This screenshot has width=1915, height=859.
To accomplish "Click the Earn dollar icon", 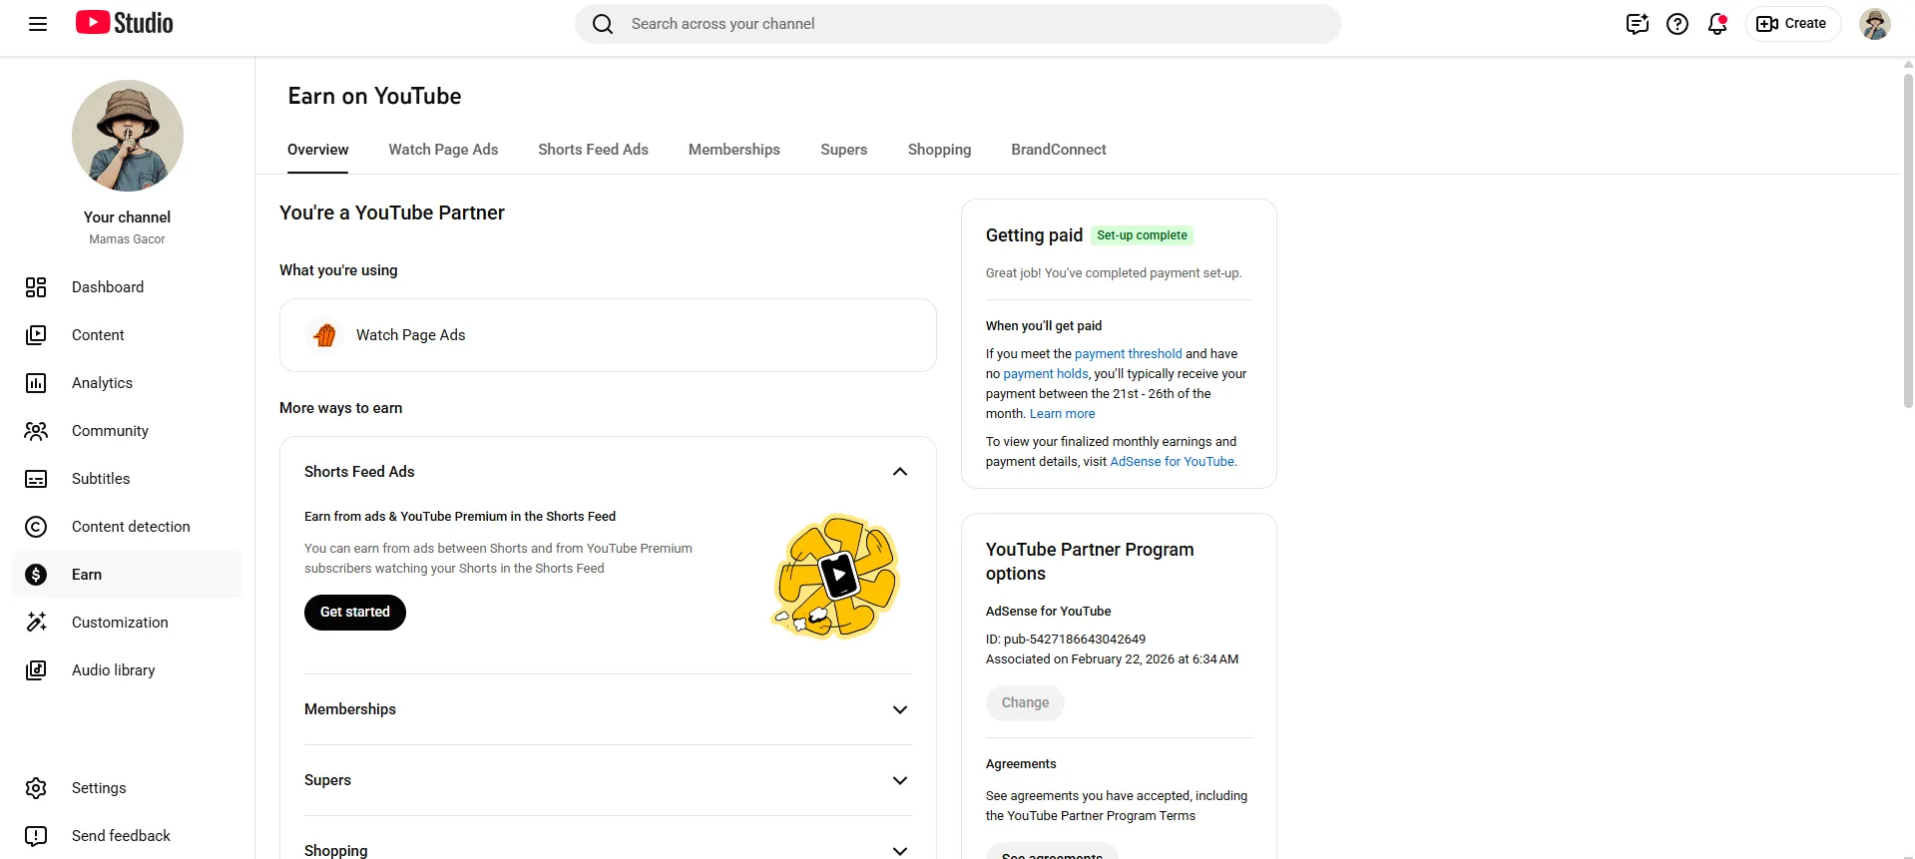I will [36, 575].
